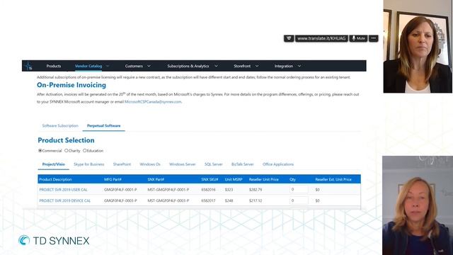Open Subscriptions & Analytics menu
453x255 pixels.
[188, 66]
